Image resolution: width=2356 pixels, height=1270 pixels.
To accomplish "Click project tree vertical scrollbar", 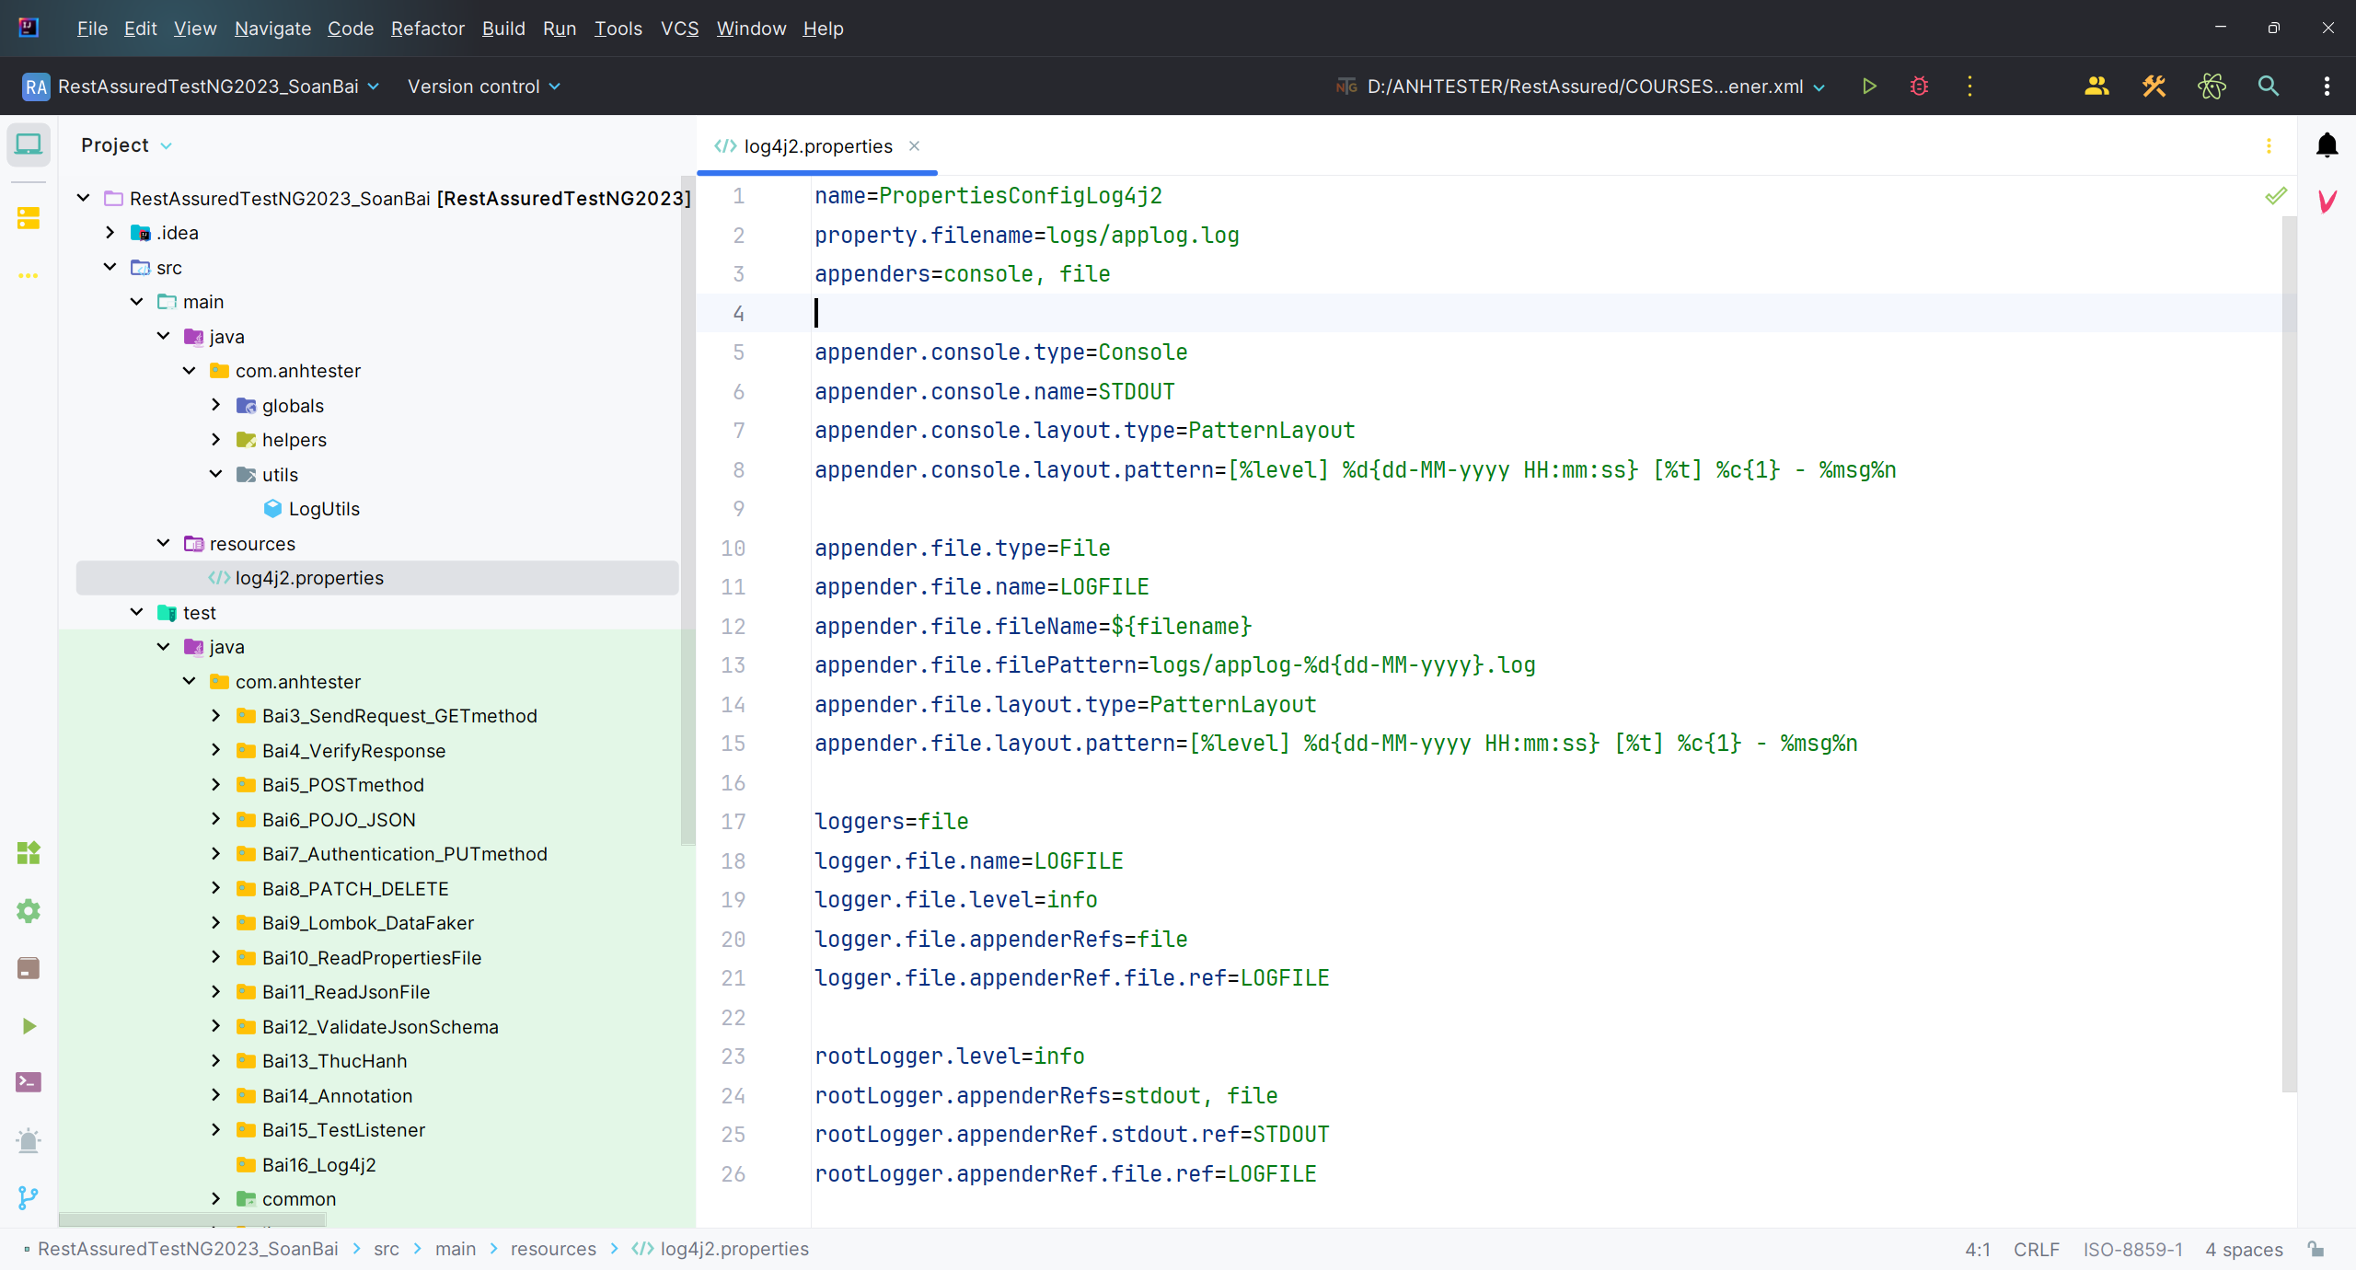I will pyautogui.click(x=687, y=511).
